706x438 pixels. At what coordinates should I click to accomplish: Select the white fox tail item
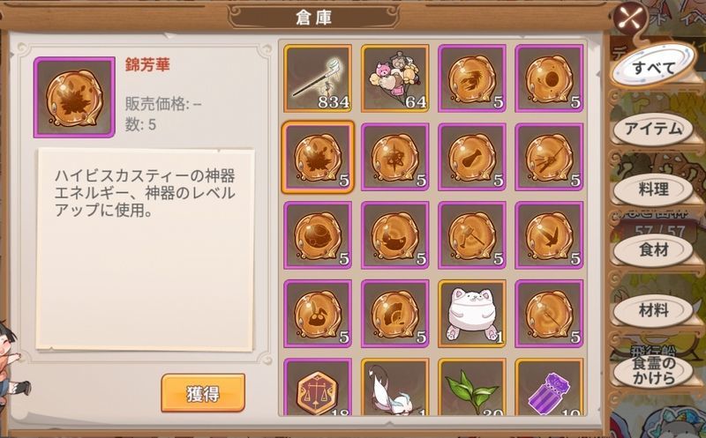coord(394,387)
